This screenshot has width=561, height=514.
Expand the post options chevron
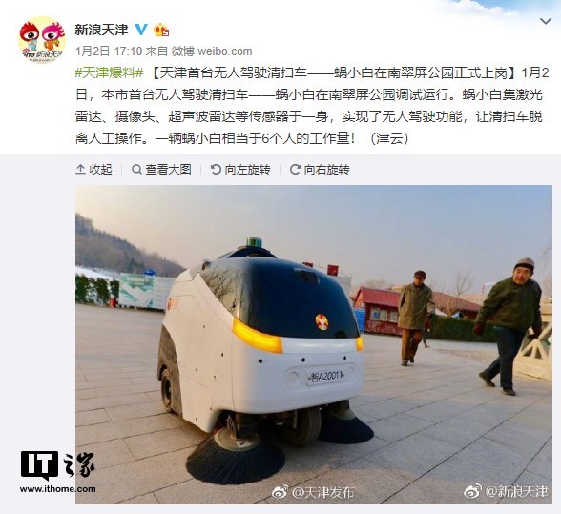(x=546, y=21)
